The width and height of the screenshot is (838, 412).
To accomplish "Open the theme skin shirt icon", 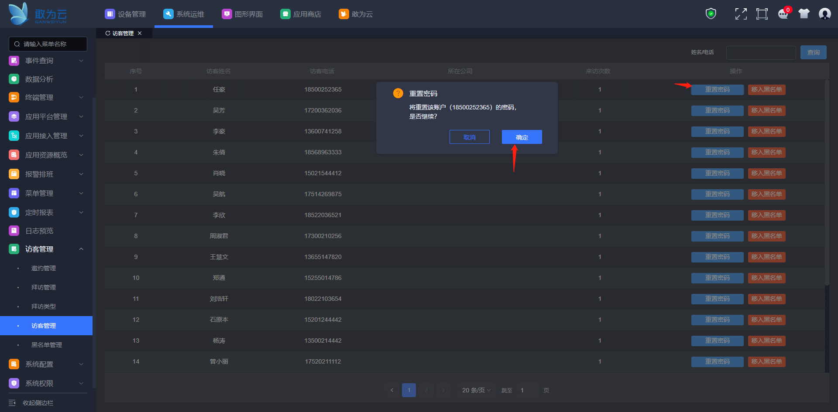I will click(x=804, y=14).
